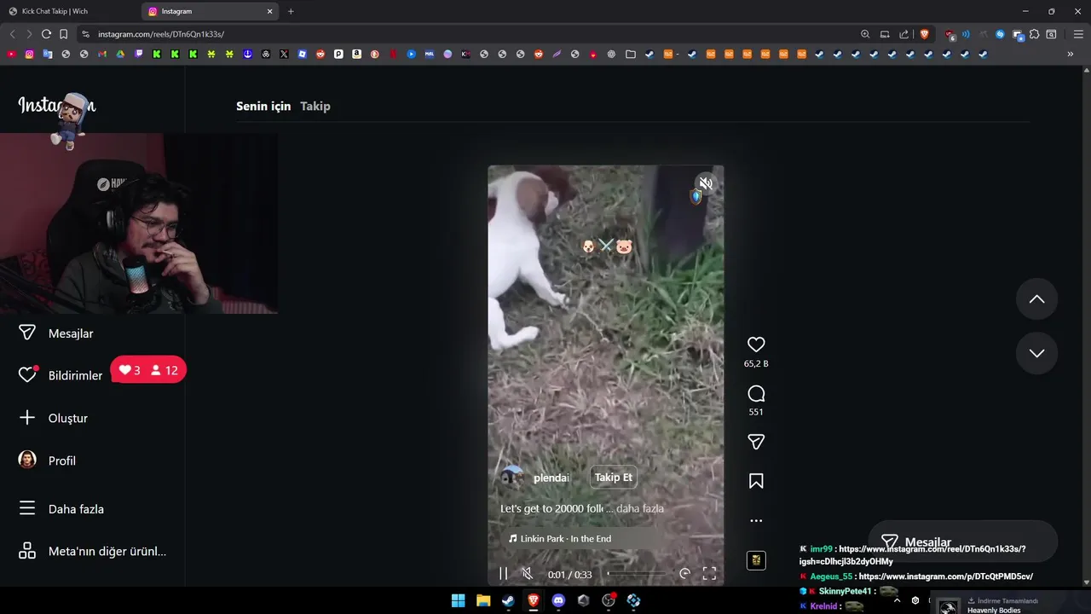This screenshot has width=1091, height=614.
Task: Select the Senin için tab
Action: [x=263, y=106]
